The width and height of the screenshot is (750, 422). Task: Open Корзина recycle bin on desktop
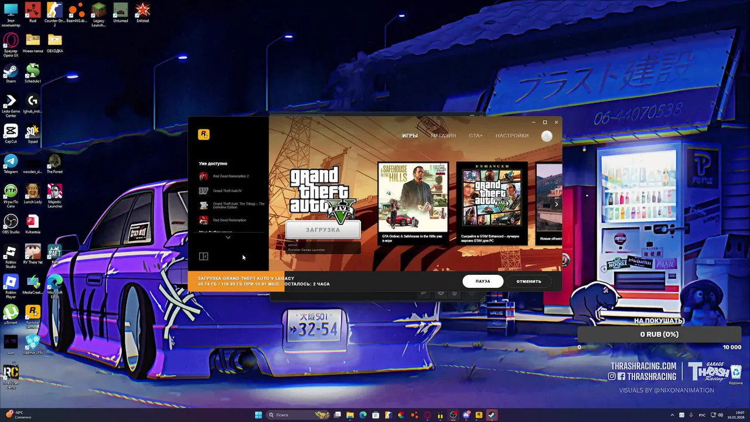click(x=735, y=375)
